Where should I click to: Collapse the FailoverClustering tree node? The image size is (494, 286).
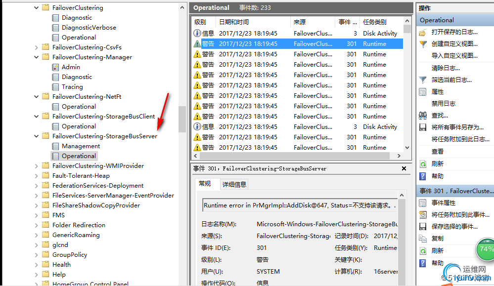[36, 7]
